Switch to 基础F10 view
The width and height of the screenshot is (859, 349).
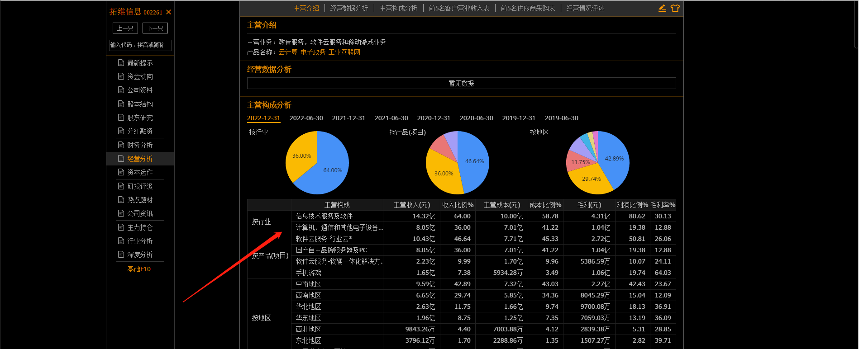pyautogui.click(x=139, y=269)
